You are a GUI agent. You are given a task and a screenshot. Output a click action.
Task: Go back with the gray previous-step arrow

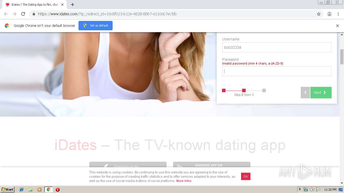click(305, 92)
